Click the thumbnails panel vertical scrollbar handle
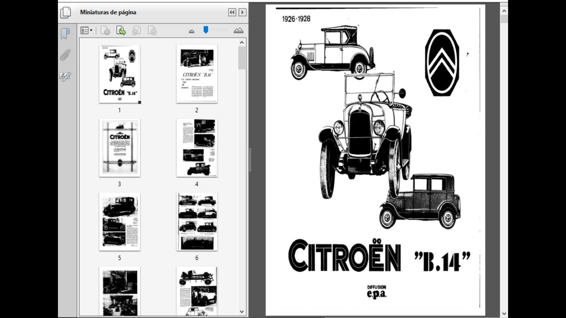 (x=242, y=58)
